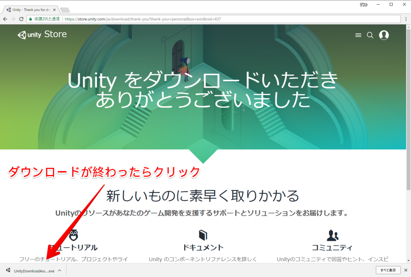This screenshot has height=277, width=411.
Task: Maximize the browser window
Action: pos(391,4)
